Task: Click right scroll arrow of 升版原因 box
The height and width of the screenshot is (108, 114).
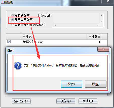Action: [x=97, y=25]
